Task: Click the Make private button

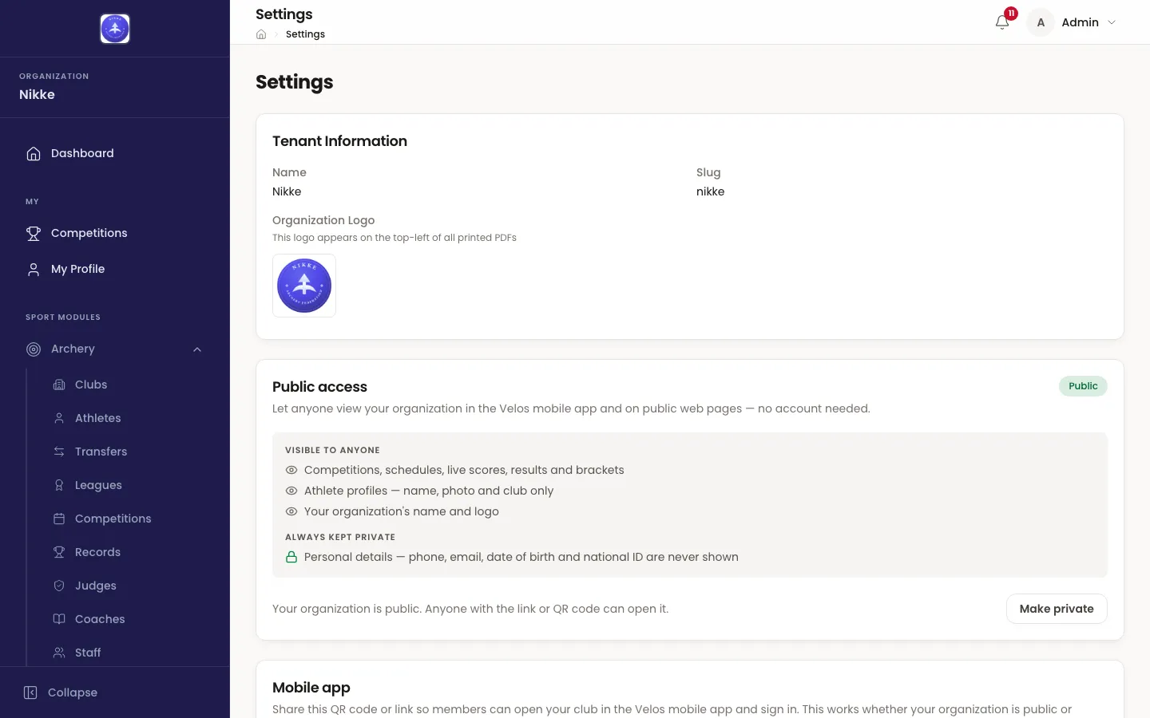Action: (x=1057, y=609)
